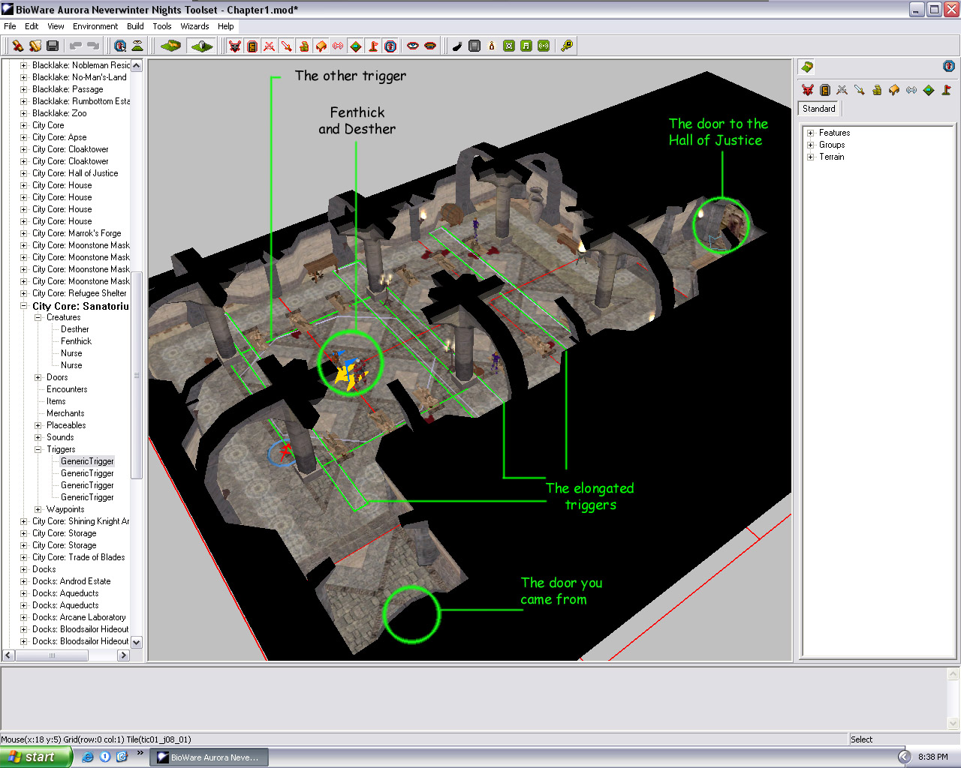
Task: Switch to the Standard palette tab
Action: pos(819,109)
